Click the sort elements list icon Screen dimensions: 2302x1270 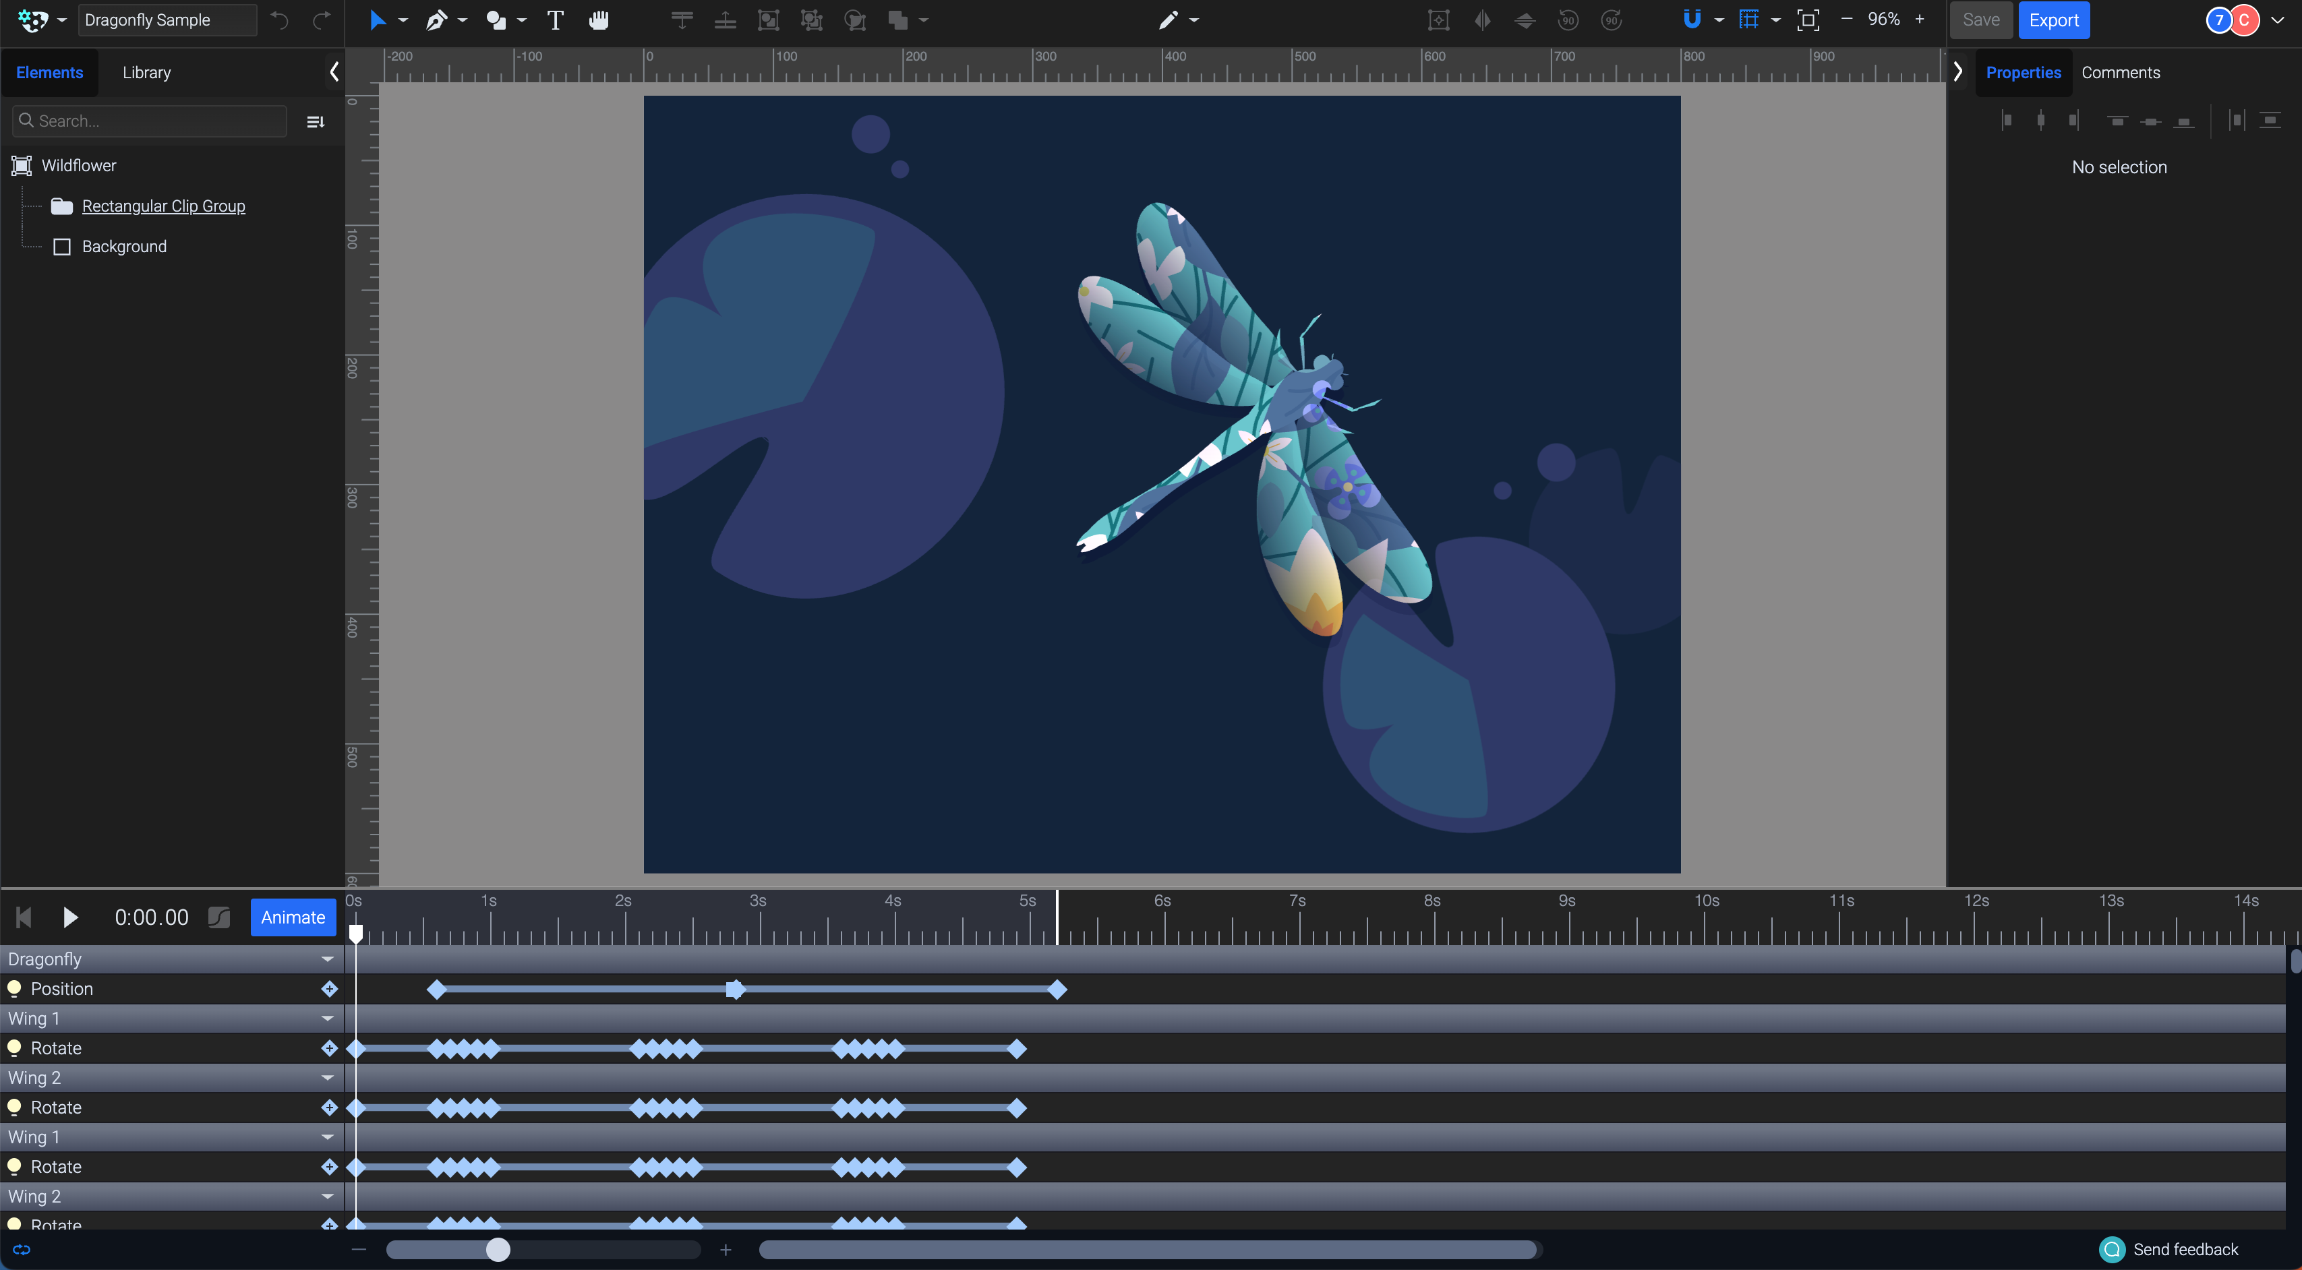point(316,121)
